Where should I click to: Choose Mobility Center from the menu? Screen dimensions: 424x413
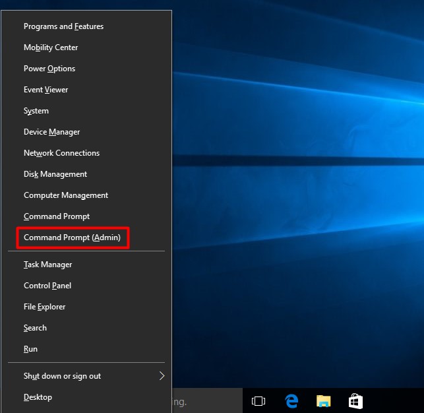pos(51,48)
